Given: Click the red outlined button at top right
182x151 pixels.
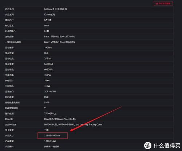Looking at the screenshot, I should pyautogui.click(x=163, y=3).
